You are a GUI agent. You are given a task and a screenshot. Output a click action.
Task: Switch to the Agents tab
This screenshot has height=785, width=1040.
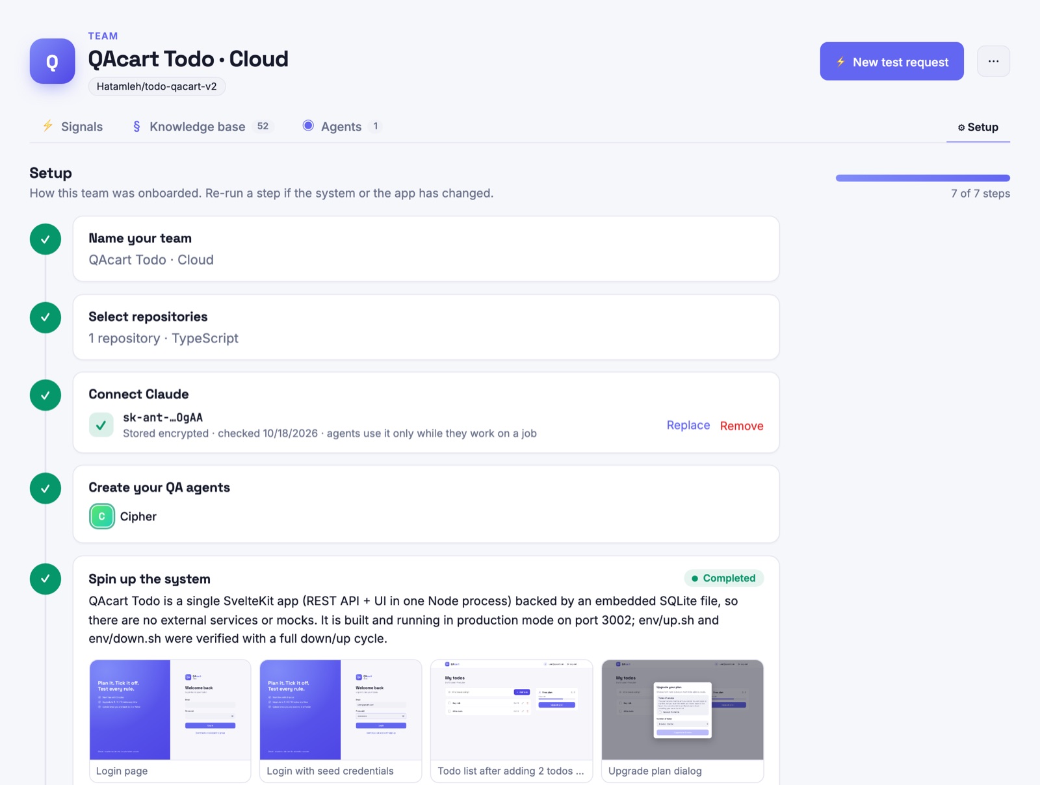[343, 127]
